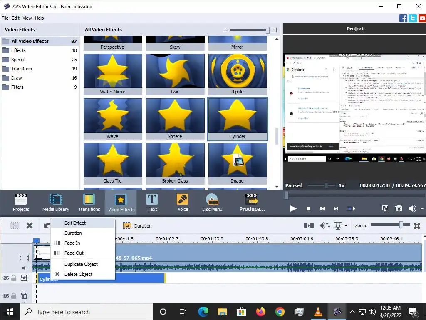This screenshot has width=426, height=320.
Task: Take a snapshot with camera icon
Action: point(398,208)
